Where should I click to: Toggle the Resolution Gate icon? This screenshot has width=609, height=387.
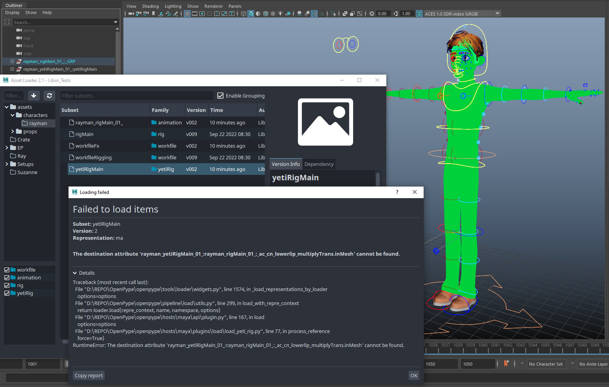click(x=202, y=14)
